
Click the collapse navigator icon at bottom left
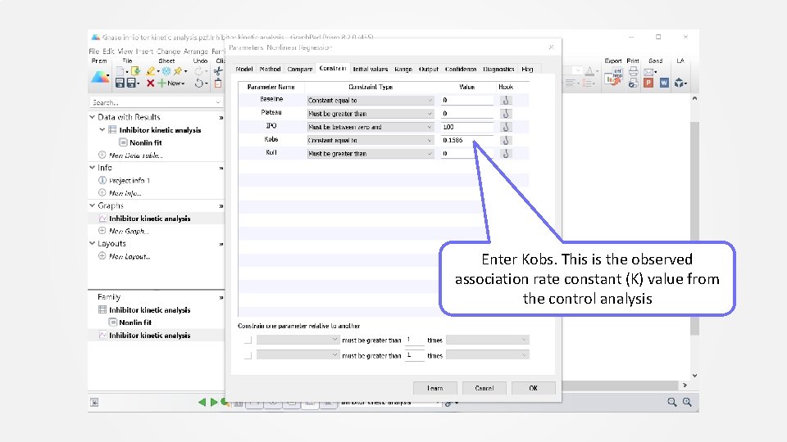(94, 403)
